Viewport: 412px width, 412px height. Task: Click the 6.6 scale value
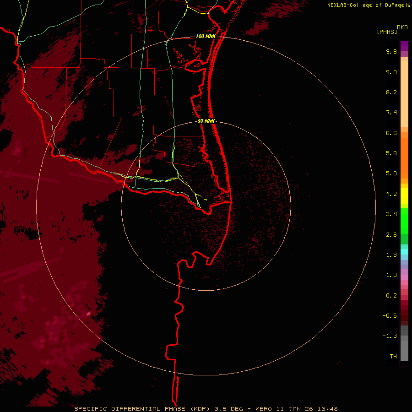[391, 133]
